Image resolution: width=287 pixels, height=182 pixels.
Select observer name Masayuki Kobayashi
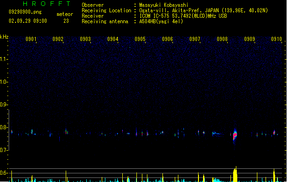pyautogui.click(x=164, y=5)
